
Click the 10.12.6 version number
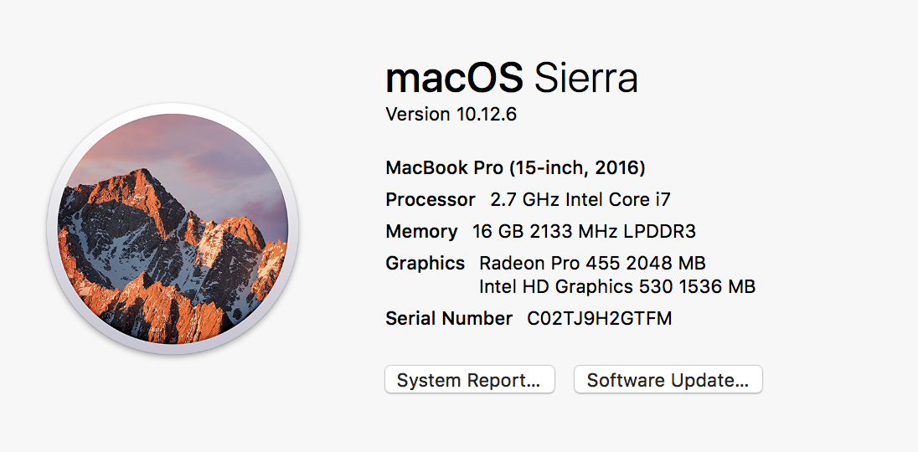[x=487, y=115]
